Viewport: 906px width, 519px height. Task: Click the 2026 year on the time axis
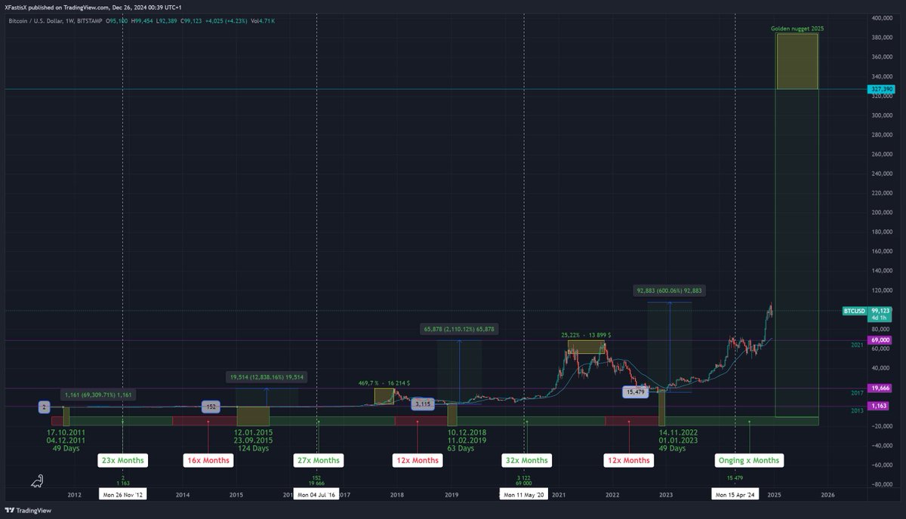point(827,495)
